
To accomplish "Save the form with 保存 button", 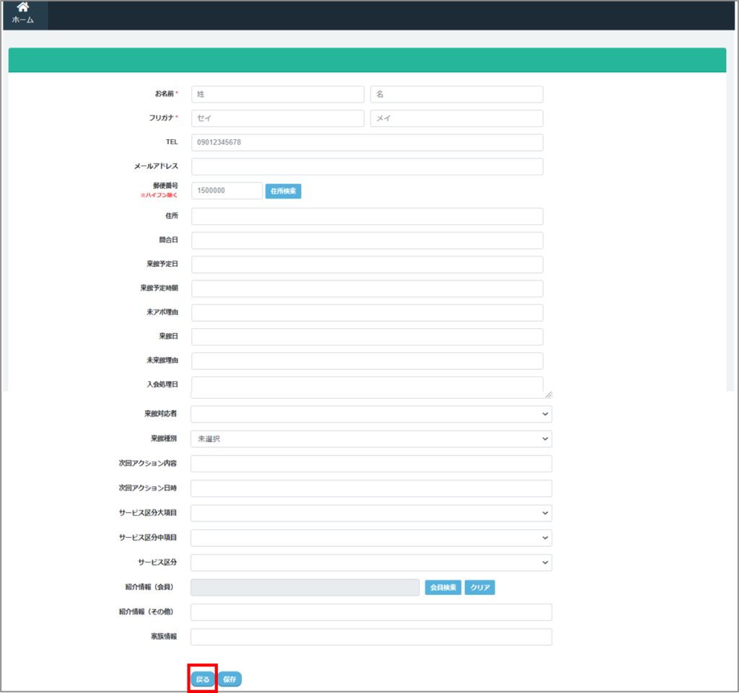I will (x=229, y=679).
